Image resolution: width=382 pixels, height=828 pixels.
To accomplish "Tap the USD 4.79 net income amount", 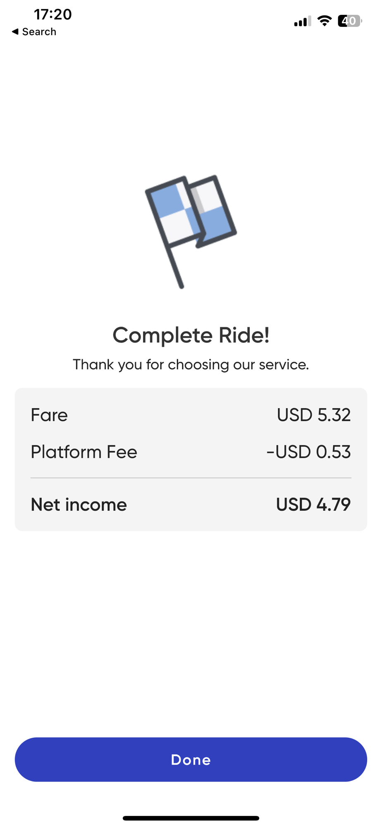I will pyautogui.click(x=313, y=505).
